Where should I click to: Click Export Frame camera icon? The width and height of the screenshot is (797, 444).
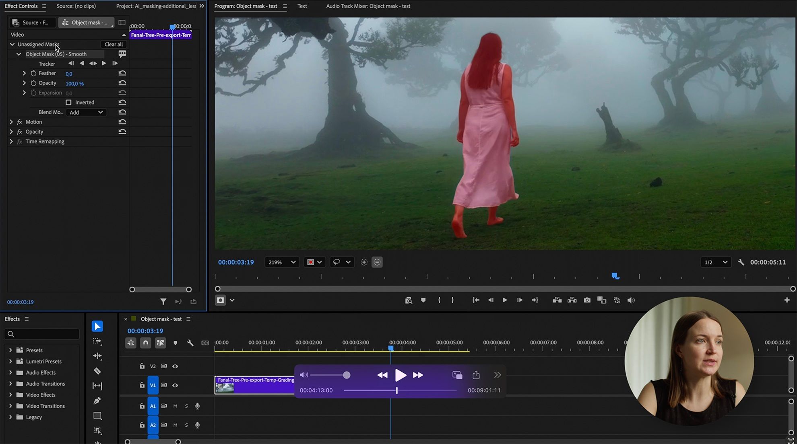click(x=587, y=300)
